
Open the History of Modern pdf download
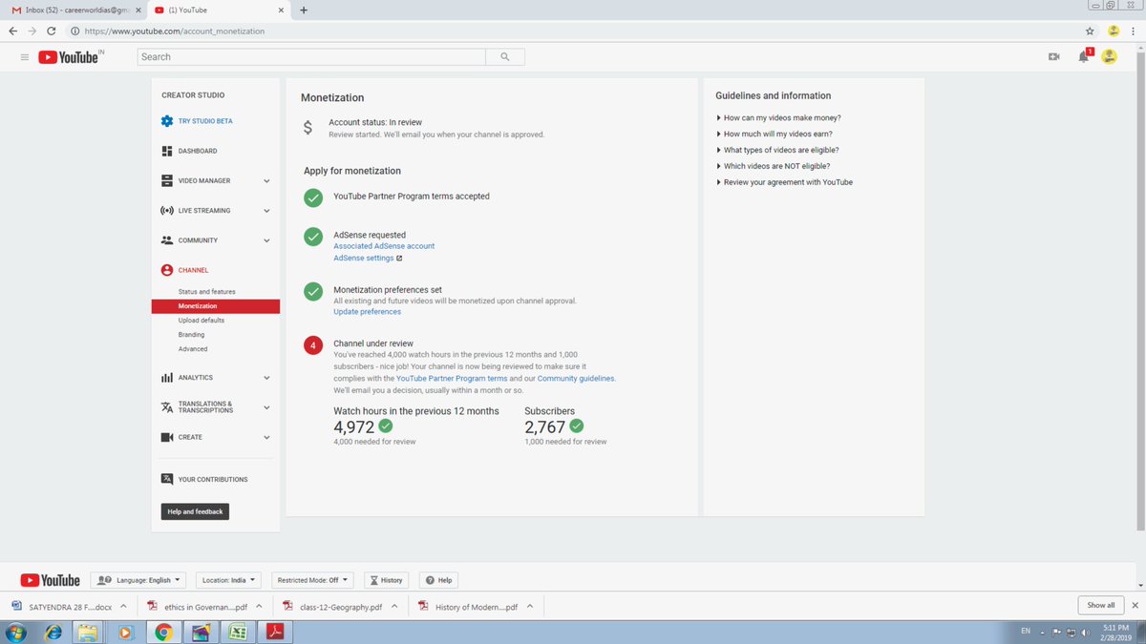tap(475, 606)
